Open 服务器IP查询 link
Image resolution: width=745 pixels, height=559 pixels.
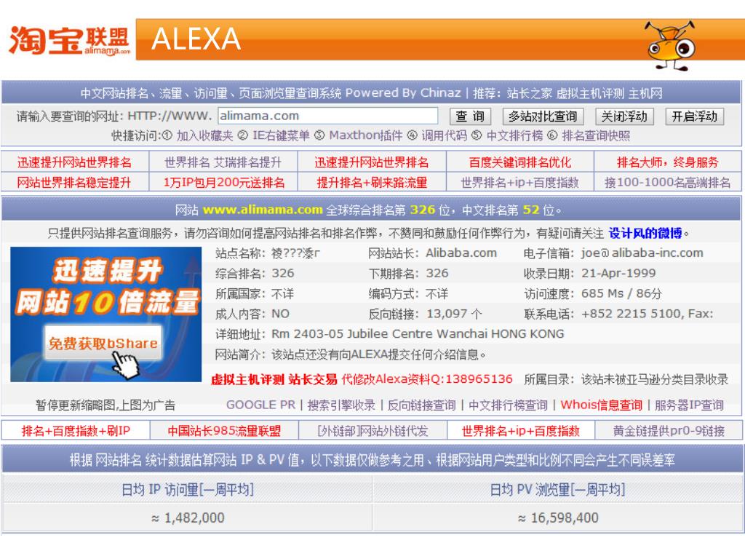tap(689, 405)
